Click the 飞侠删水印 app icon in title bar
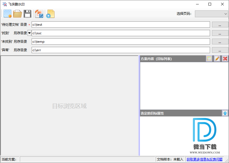Viewport: 229px width, 163px height. click(x=5, y=4)
